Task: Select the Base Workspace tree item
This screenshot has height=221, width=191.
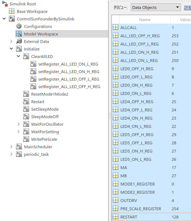Action: [32, 12]
